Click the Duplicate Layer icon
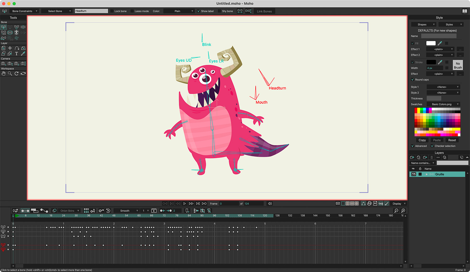Viewport: 470px width, 272px height. [418, 157]
